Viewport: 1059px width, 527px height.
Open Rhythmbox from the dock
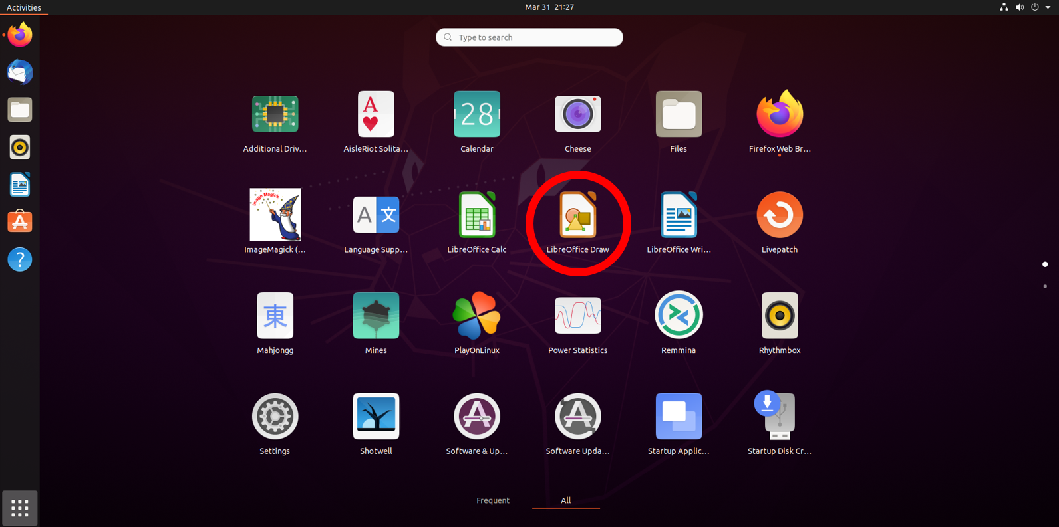[x=20, y=147]
